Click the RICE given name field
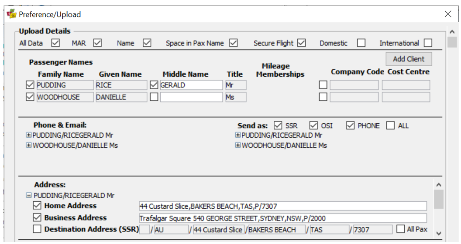Viewport: 461px width, 244px height. [121, 85]
